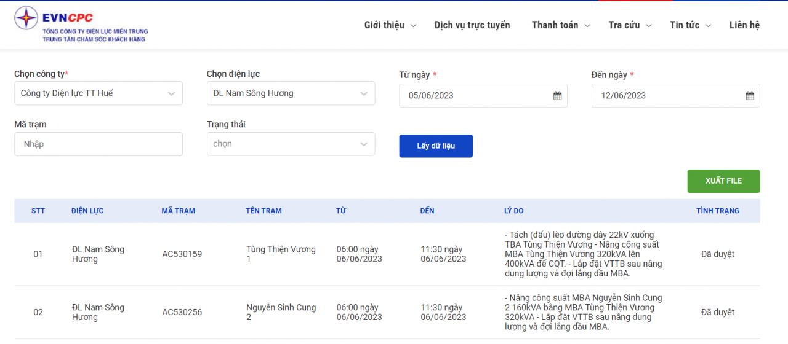Select station code AC530159
This screenshot has height=344, width=788.
point(182,254)
